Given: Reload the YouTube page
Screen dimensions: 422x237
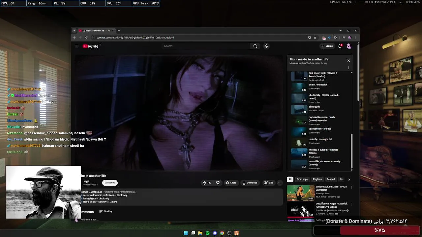Looking at the screenshot, I should pos(86,38).
